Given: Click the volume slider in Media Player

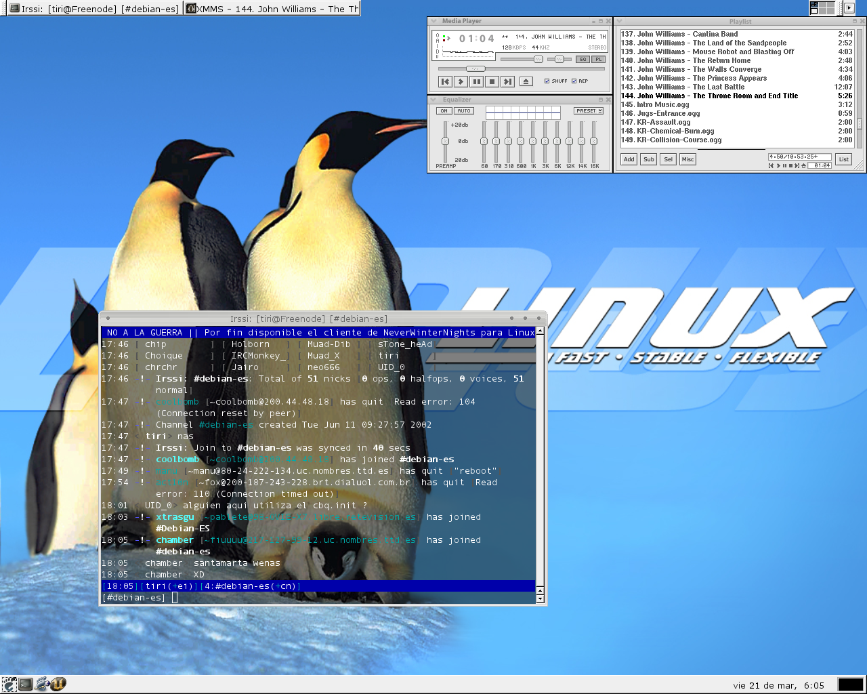Looking at the screenshot, I should pos(522,60).
